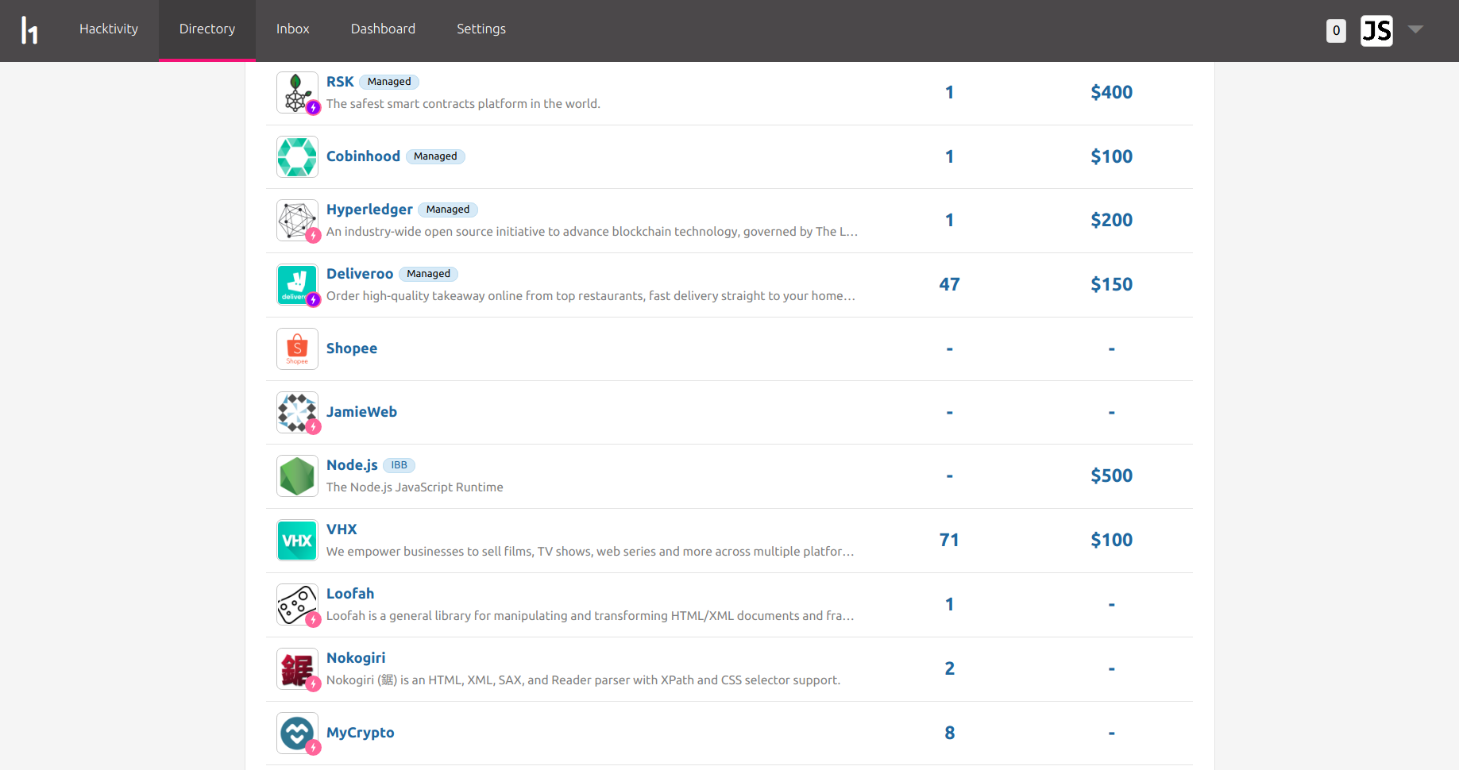Click the lightning badge on Loofah logo
Image resolution: width=1459 pixels, height=770 pixels.
coord(314,619)
